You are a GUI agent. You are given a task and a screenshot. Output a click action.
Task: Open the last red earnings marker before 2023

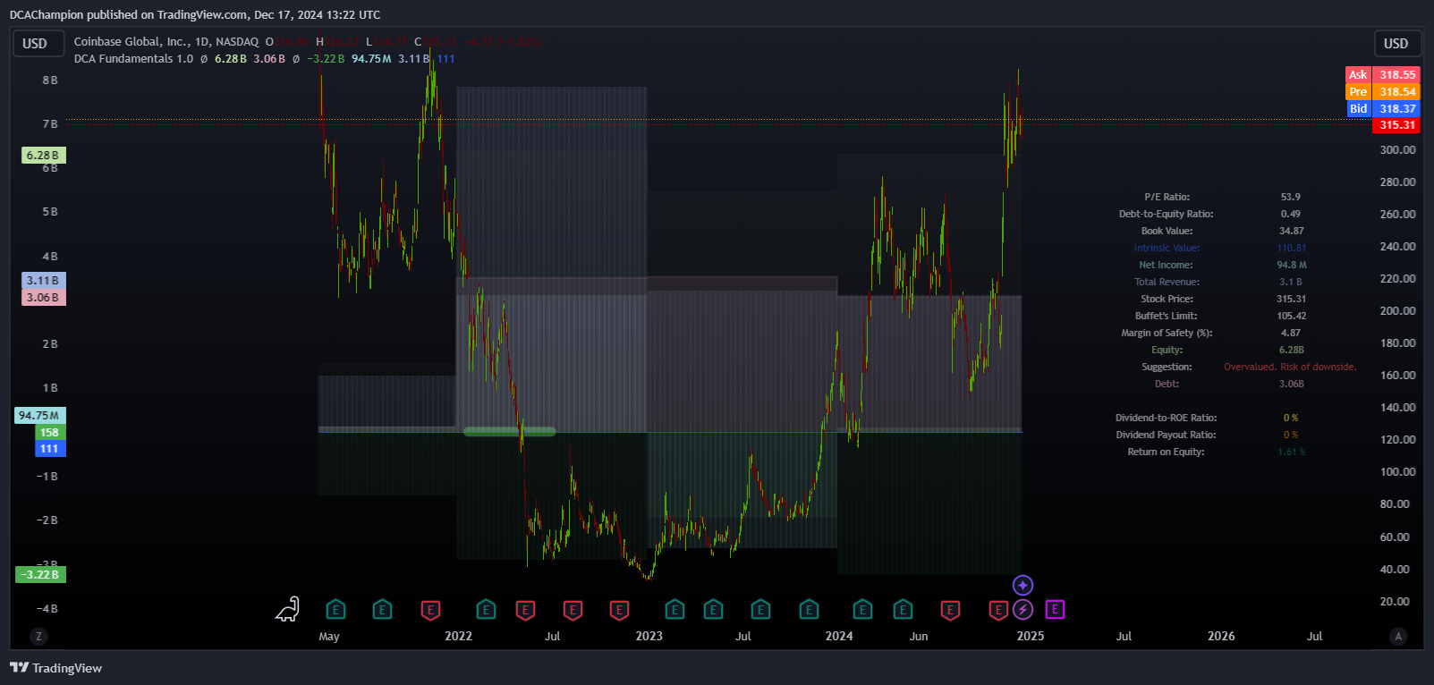(x=619, y=610)
